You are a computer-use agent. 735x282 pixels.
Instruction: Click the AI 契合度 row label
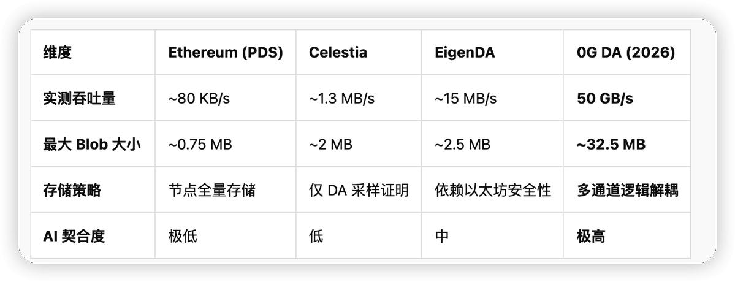[x=74, y=236]
